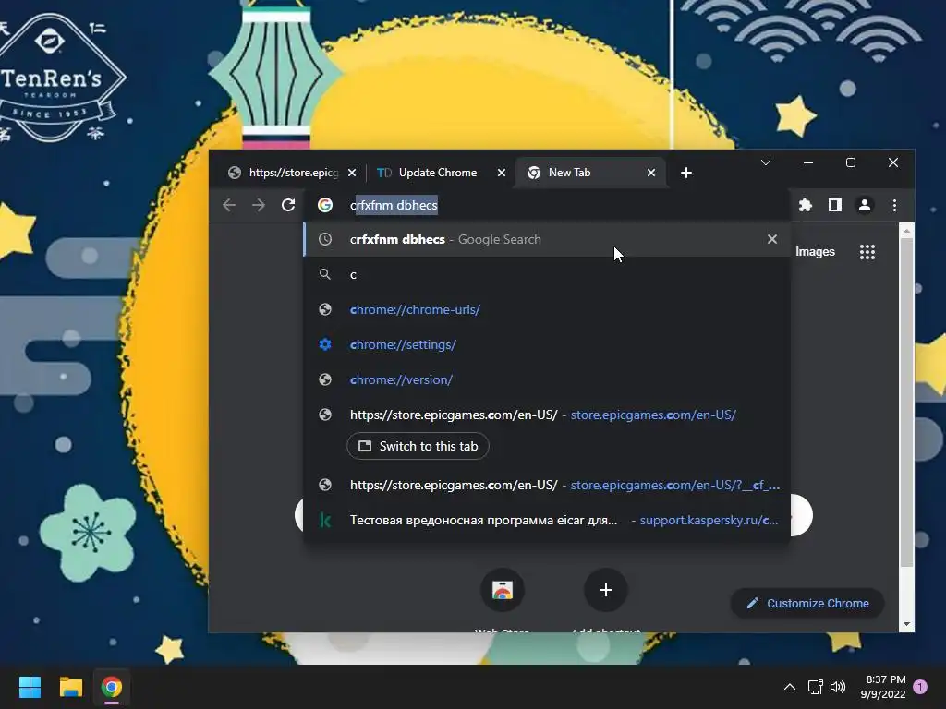The width and height of the screenshot is (946, 709).
Task: Click the scrollbar down arrow
Action: 906,625
